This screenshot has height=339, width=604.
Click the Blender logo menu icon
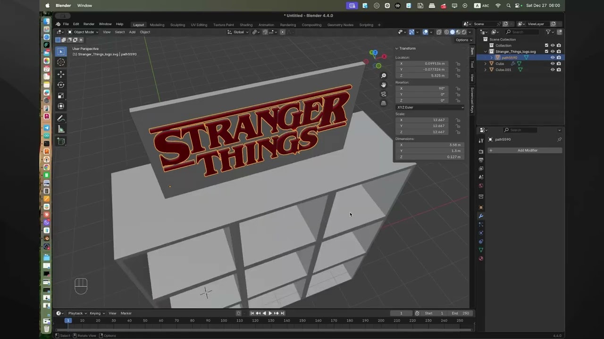click(58, 24)
